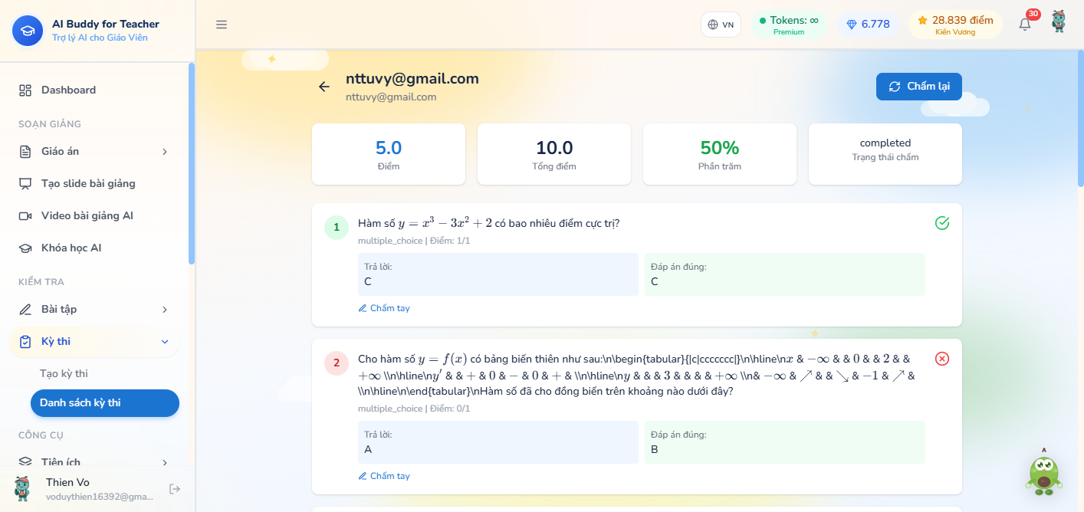Open Dashboard from the sidebar
This screenshot has width=1084, height=512.
tap(94, 90)
